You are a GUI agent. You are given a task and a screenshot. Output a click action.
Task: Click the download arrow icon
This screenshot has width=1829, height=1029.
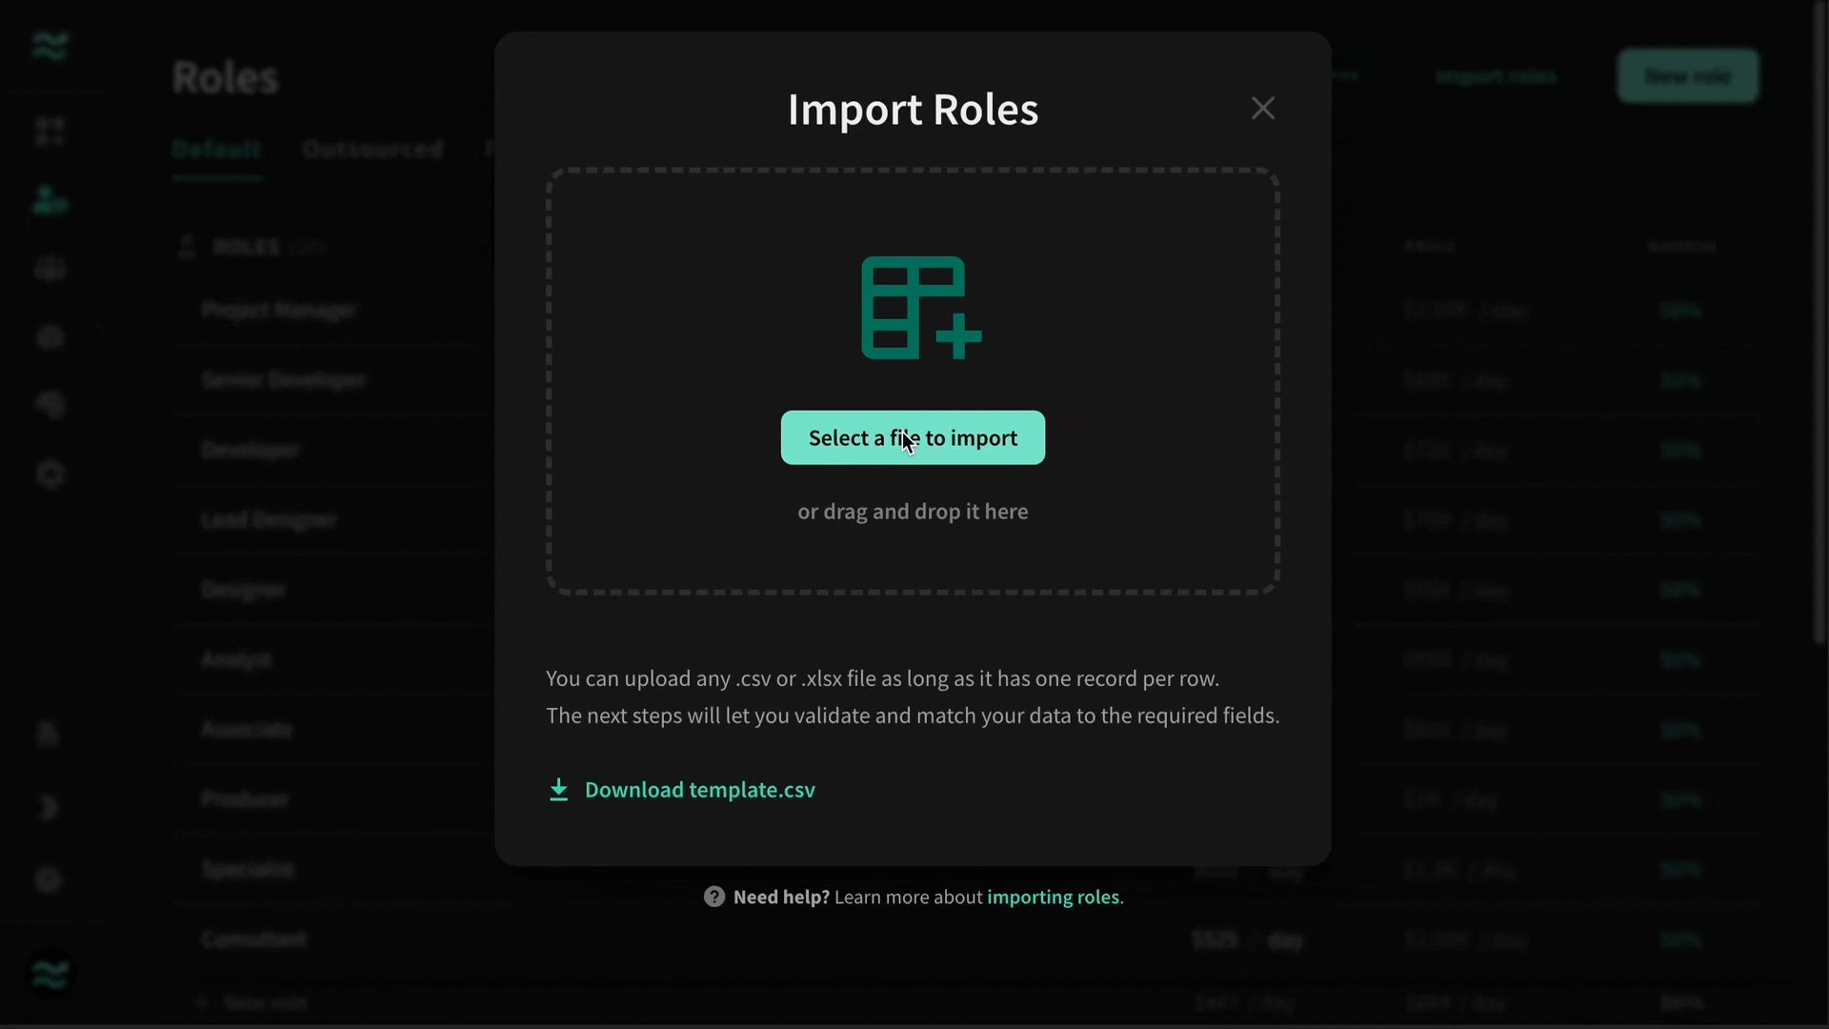pyautogui.click(x=558, y=790)
